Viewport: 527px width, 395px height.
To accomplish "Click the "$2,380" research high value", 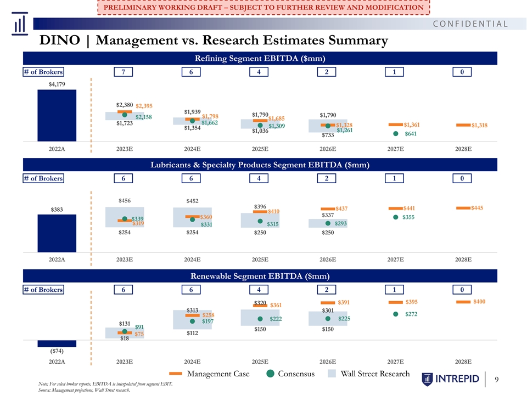I will 125,105.
